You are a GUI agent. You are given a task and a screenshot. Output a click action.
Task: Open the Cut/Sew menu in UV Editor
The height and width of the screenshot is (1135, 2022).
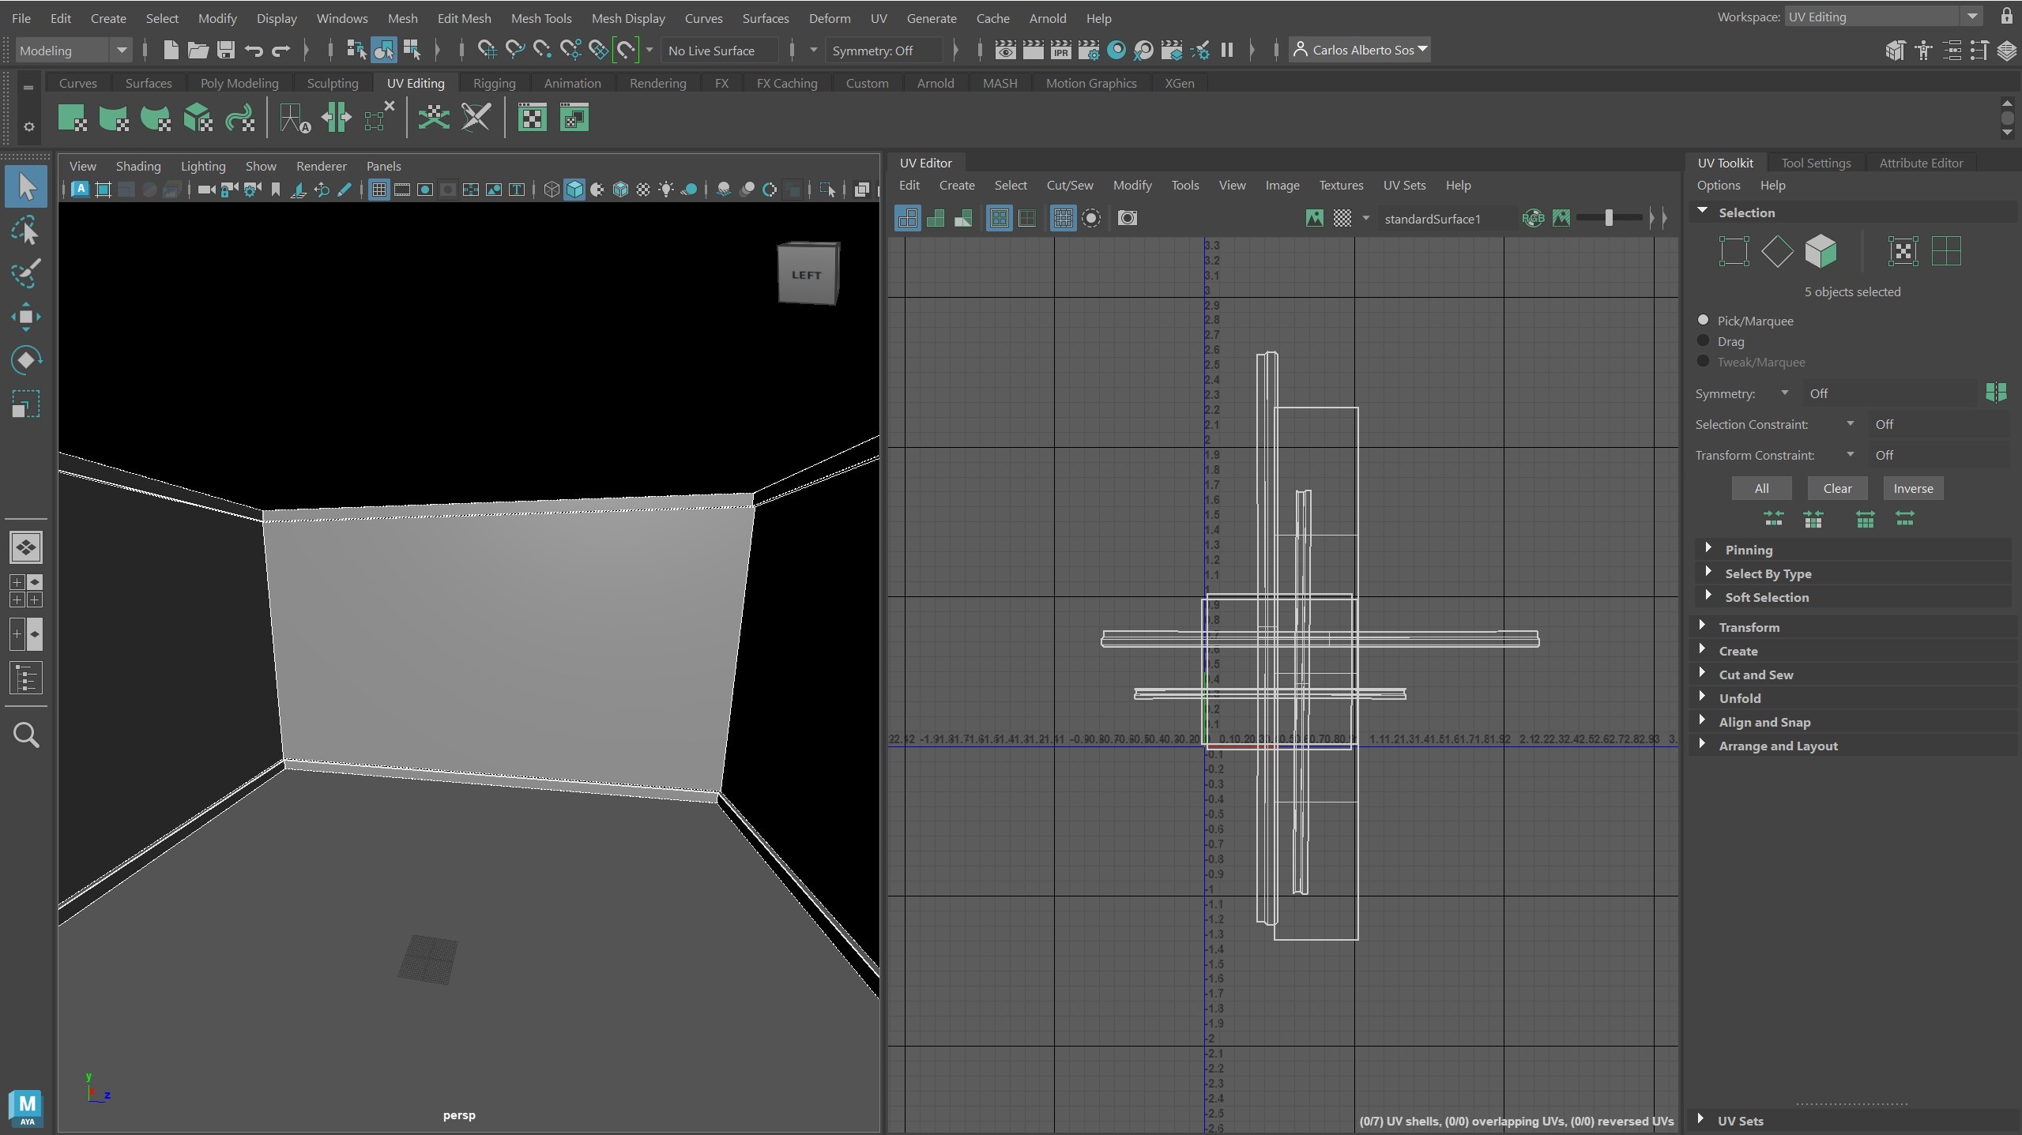(x=1070, y=185)
